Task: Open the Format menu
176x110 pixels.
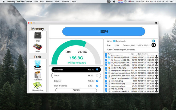Action: (x=49, y=2)
